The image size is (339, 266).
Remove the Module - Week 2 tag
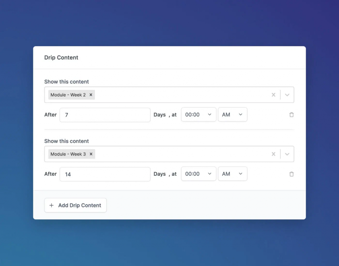coord(91,95)
